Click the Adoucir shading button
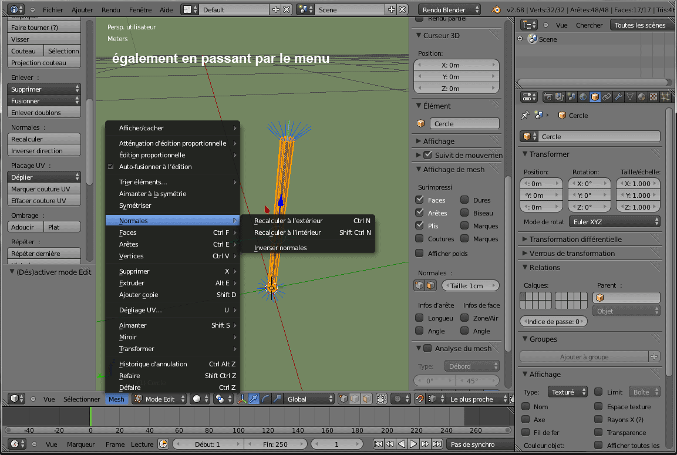The height and width of the screenshot is (455, 677). click(x=25, y=227)
